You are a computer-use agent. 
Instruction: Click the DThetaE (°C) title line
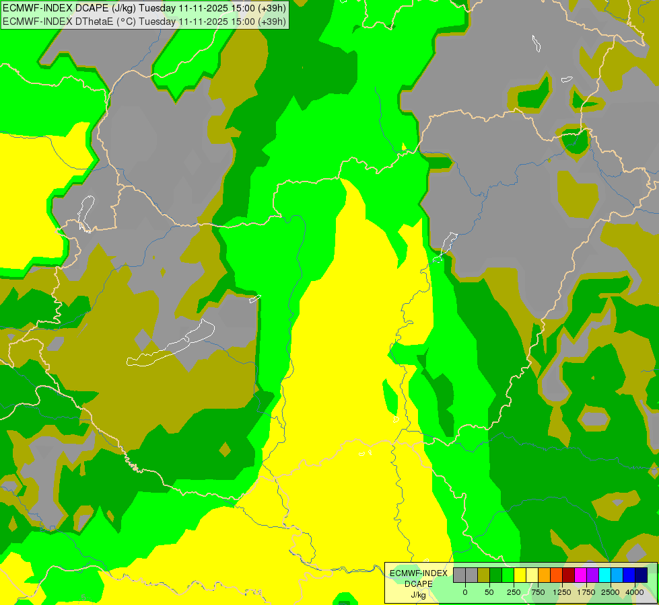(x=144, y=22)
